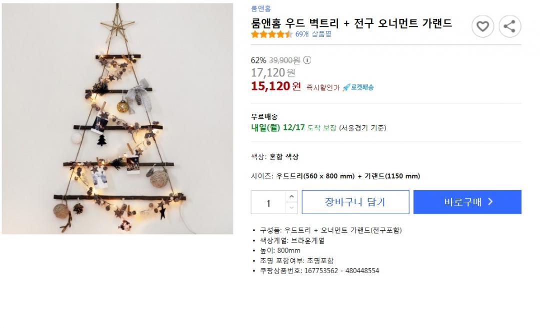
Task: Click the quantity input field
Action: 268,202
